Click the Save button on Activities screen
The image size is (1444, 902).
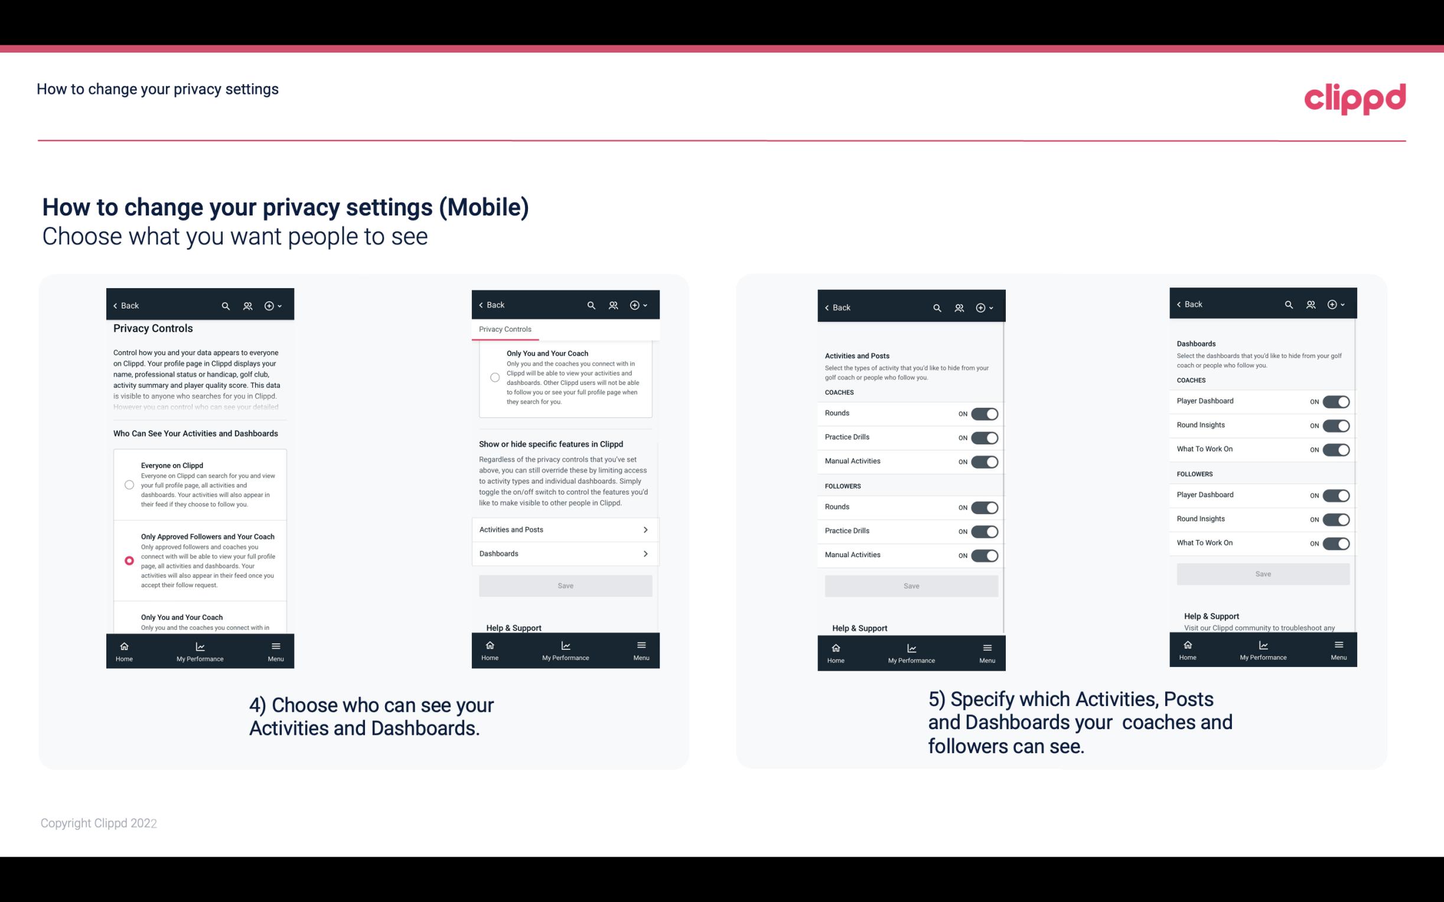[x=911, y=585]
